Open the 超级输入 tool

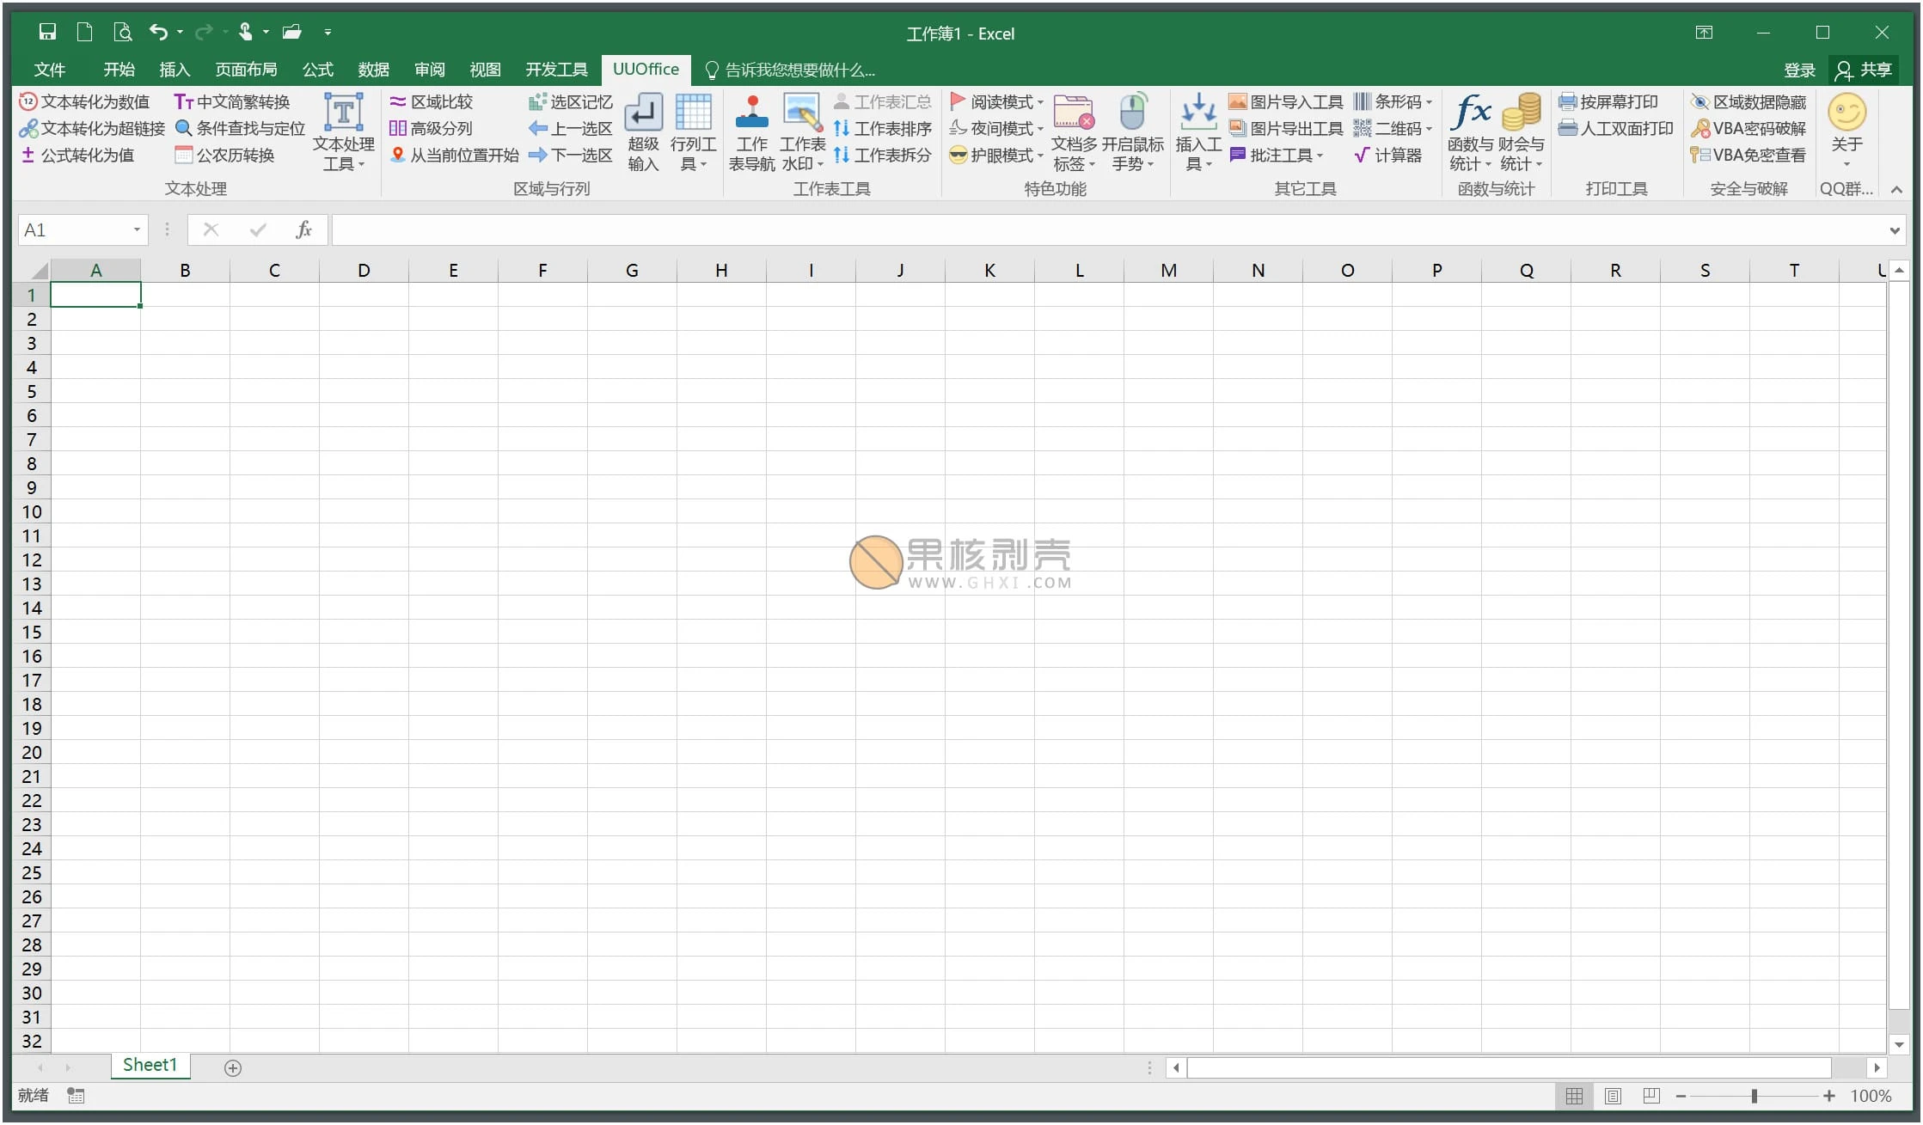(643, 114)
